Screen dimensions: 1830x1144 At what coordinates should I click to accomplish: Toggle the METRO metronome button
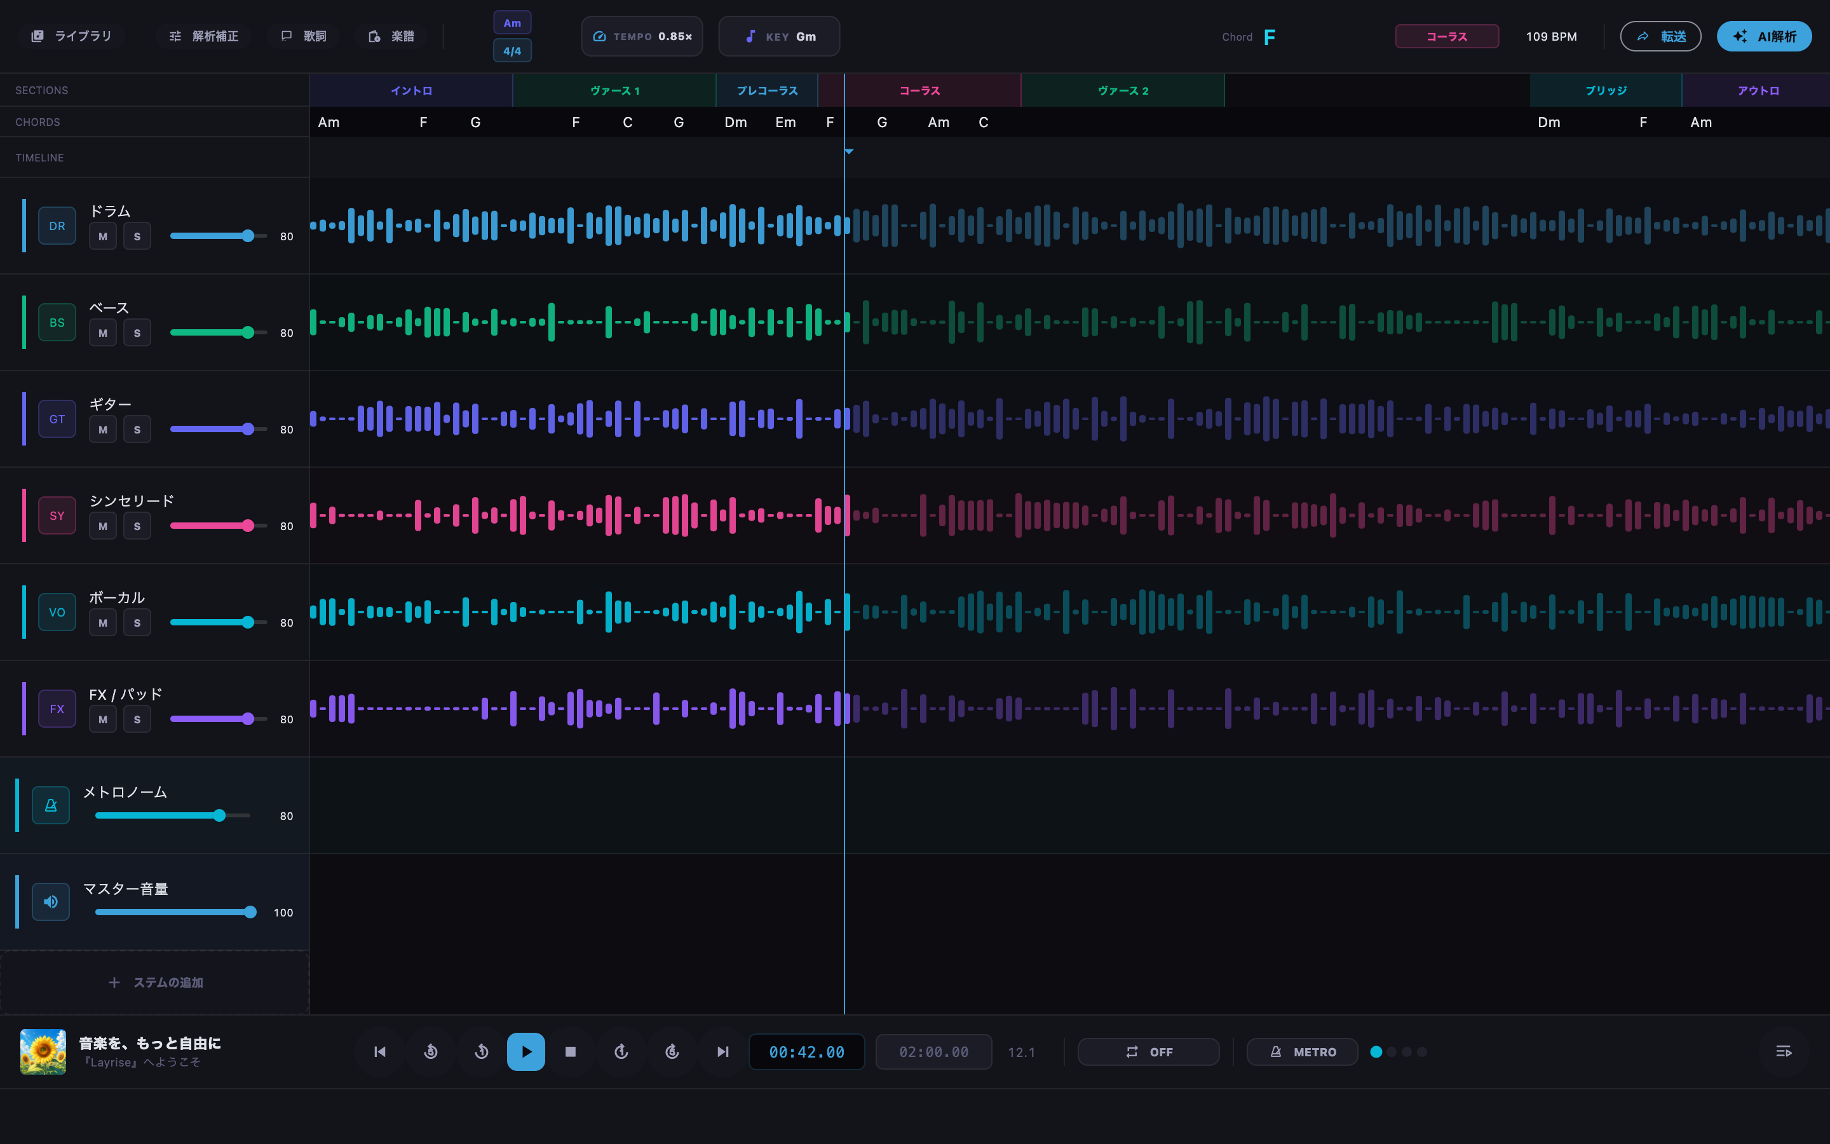1302,1052
